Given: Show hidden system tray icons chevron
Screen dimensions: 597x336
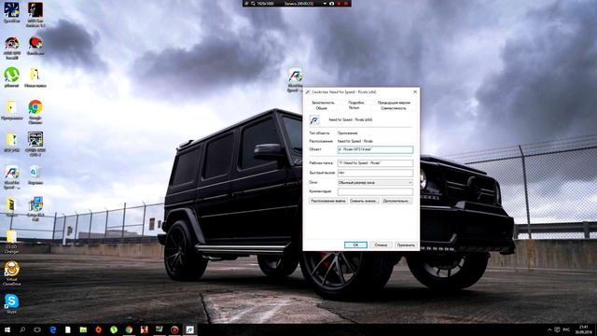Looking at the screenshot, I should point(549,329).
